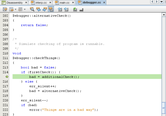This screenshot has width=166, height=116.
Task: Close the main.cc tab
Action: click(73, 3)
